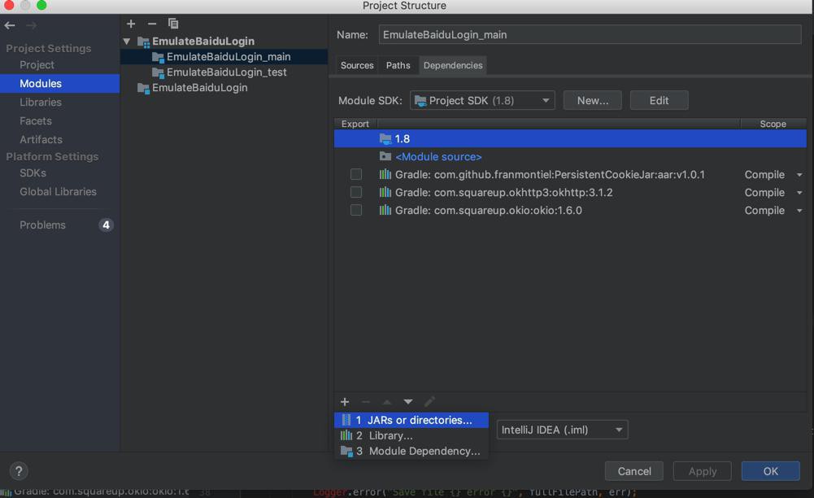Image resolution: width=814 pixels, height=498 pixels.
Task: Go back with the left arrow
Action: point(9,25)
